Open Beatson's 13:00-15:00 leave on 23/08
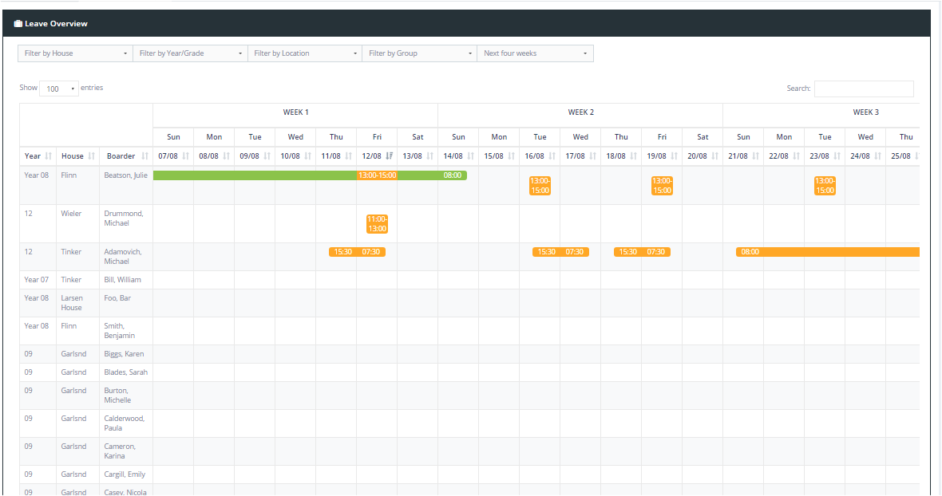Image resolution: width=942 pixels, height=496 pixels. click(825, 185)
